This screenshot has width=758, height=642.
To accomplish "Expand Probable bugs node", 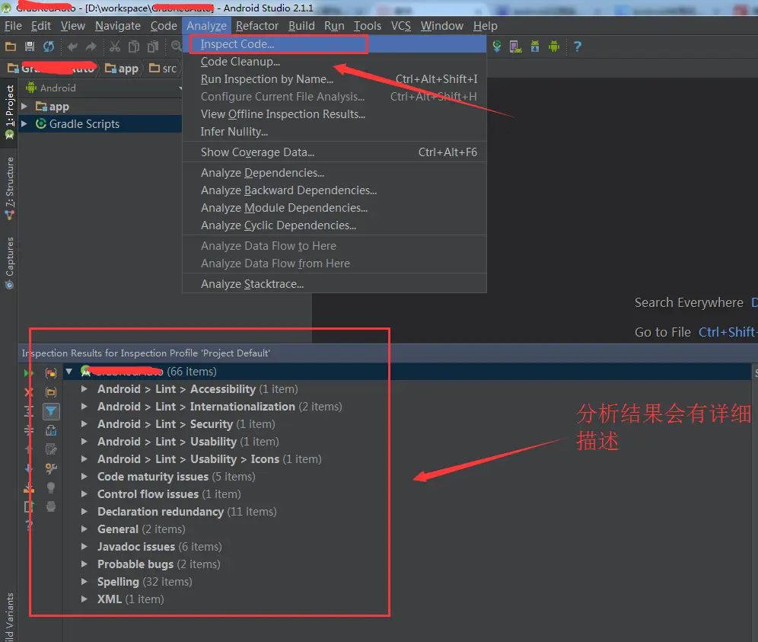I will (x=84, y=564).
